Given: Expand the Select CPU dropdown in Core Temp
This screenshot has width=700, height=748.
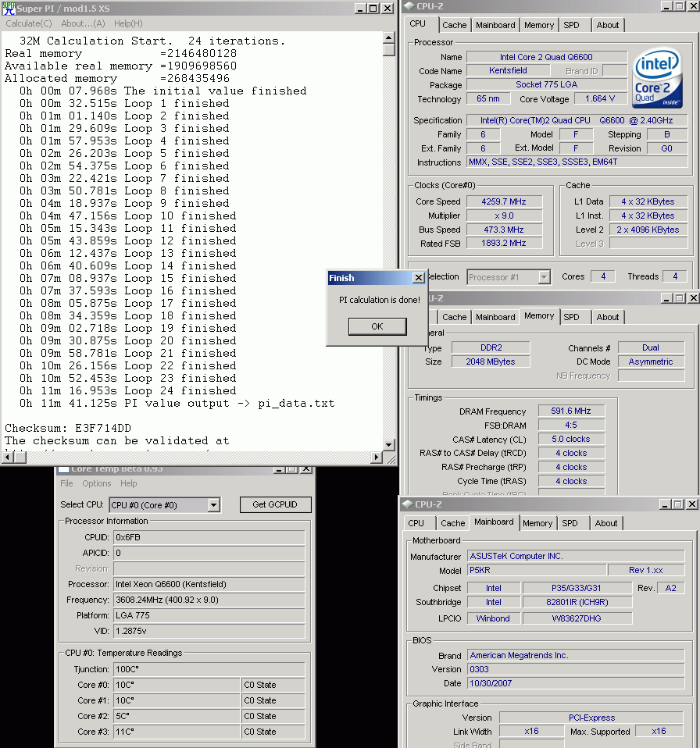Looking at the screenshot, I should coord(214,504).
